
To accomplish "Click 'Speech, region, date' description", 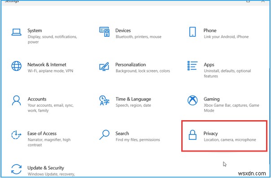I will [133, 105].
